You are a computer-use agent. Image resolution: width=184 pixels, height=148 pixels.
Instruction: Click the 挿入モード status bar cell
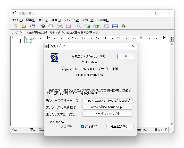[160, 130]
